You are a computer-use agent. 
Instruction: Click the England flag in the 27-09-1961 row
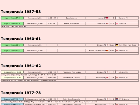(107, 78)
